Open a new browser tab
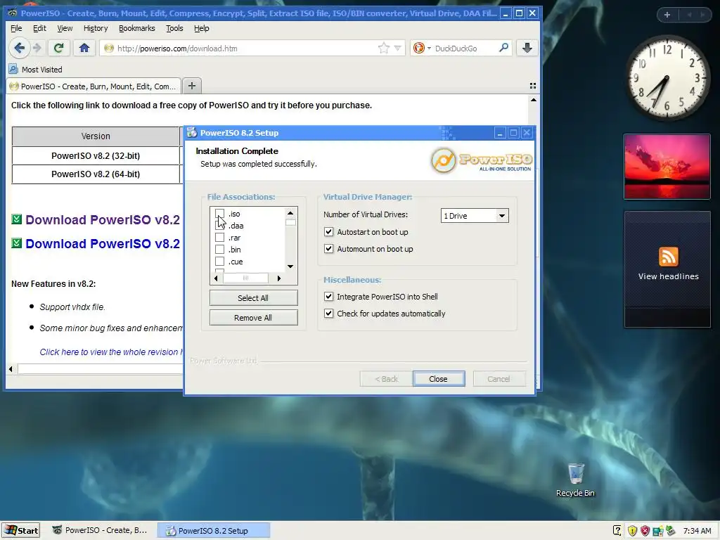720x540 pixels. click(x=192, y=86)
